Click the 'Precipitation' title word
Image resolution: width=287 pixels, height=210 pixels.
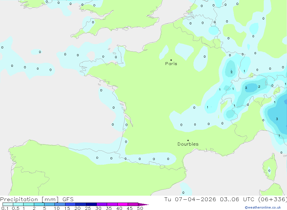tap(19, 199)
